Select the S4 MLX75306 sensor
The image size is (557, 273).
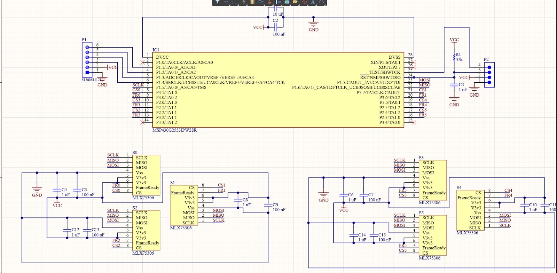[470, 210]
